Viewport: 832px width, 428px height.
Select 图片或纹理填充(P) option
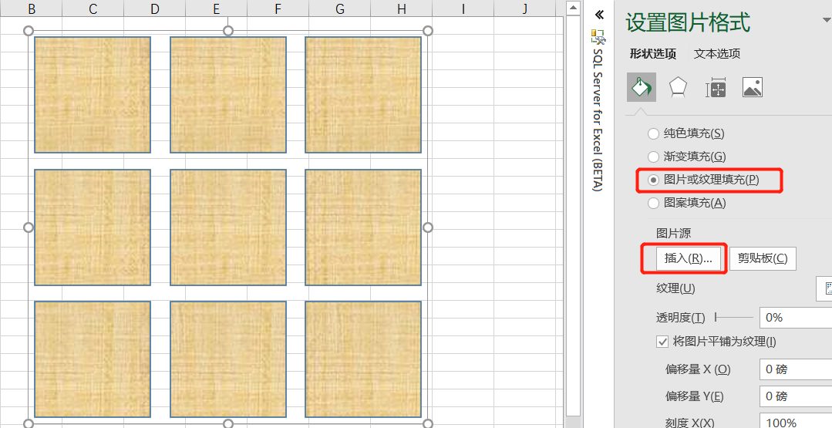point(703,180)
